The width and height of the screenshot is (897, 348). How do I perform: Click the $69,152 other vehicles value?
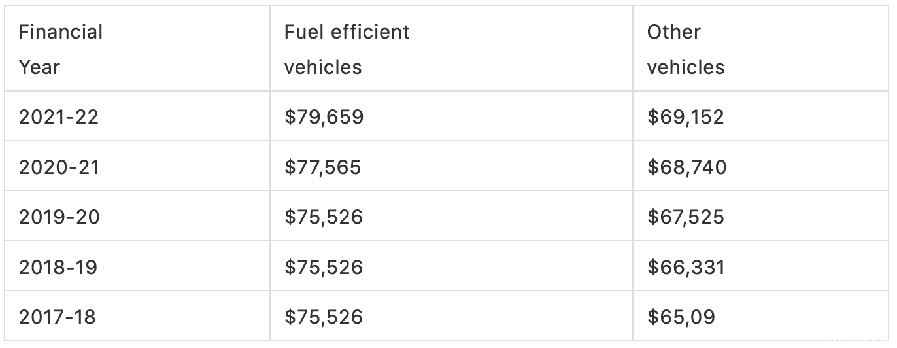coord(686,117)
